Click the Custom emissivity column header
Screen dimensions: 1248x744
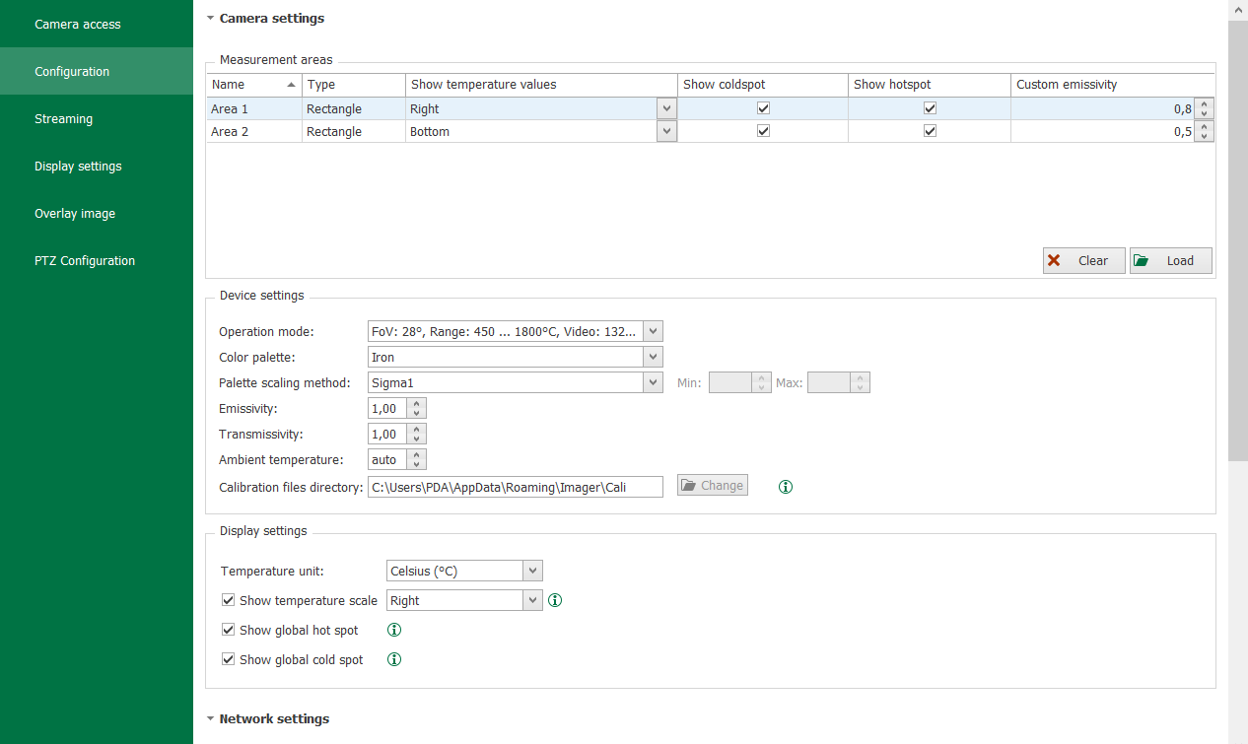[1113, 85]
